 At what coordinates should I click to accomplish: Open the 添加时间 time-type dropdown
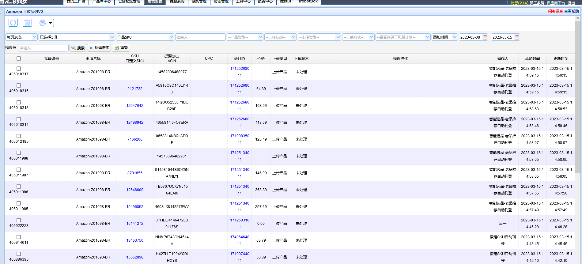(444, 37)
